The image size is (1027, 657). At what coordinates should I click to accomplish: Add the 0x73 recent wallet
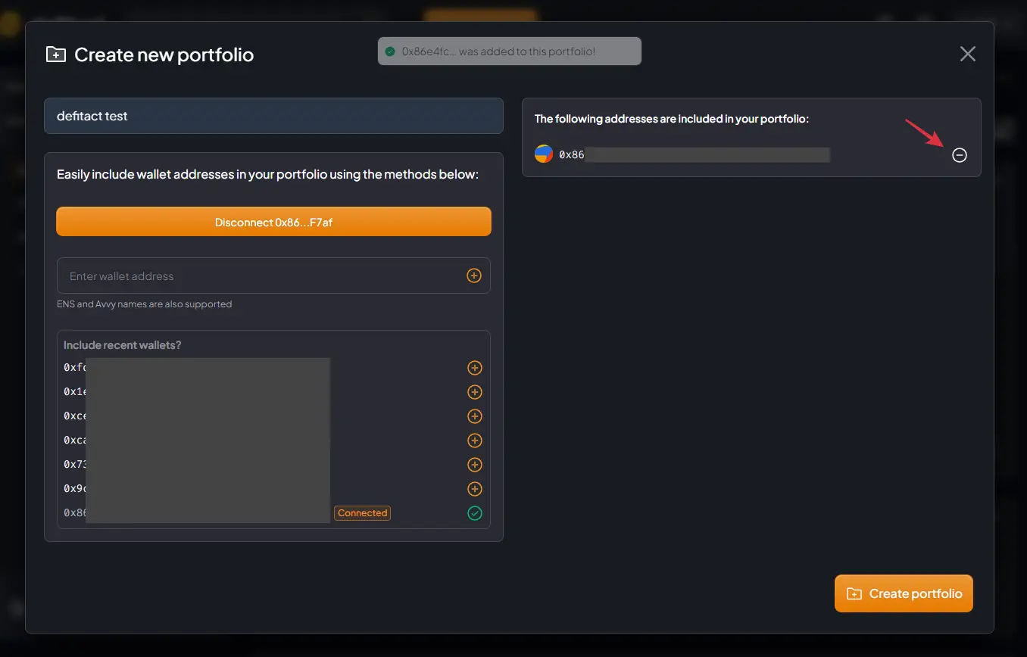pyautogui.click(x=474, y=465)
